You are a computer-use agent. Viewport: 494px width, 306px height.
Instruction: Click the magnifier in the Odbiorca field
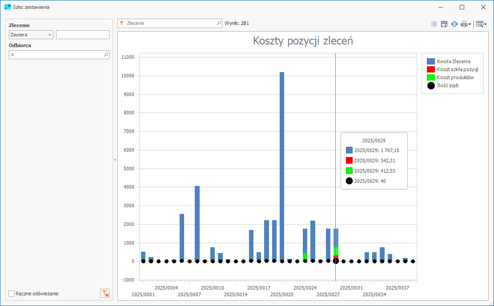pos(106,55)
